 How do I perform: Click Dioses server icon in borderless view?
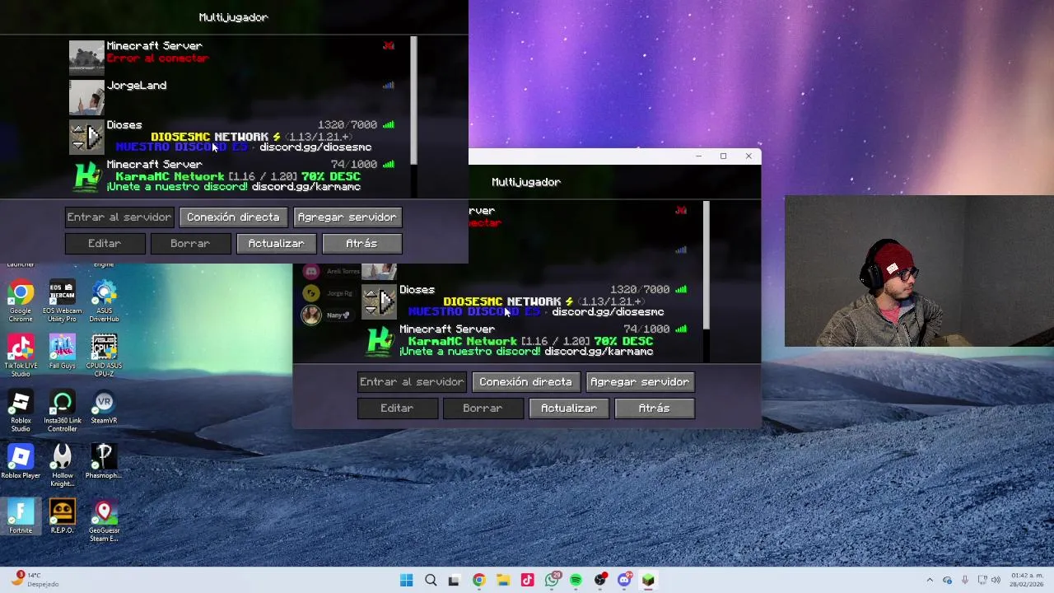click(86, 136)
